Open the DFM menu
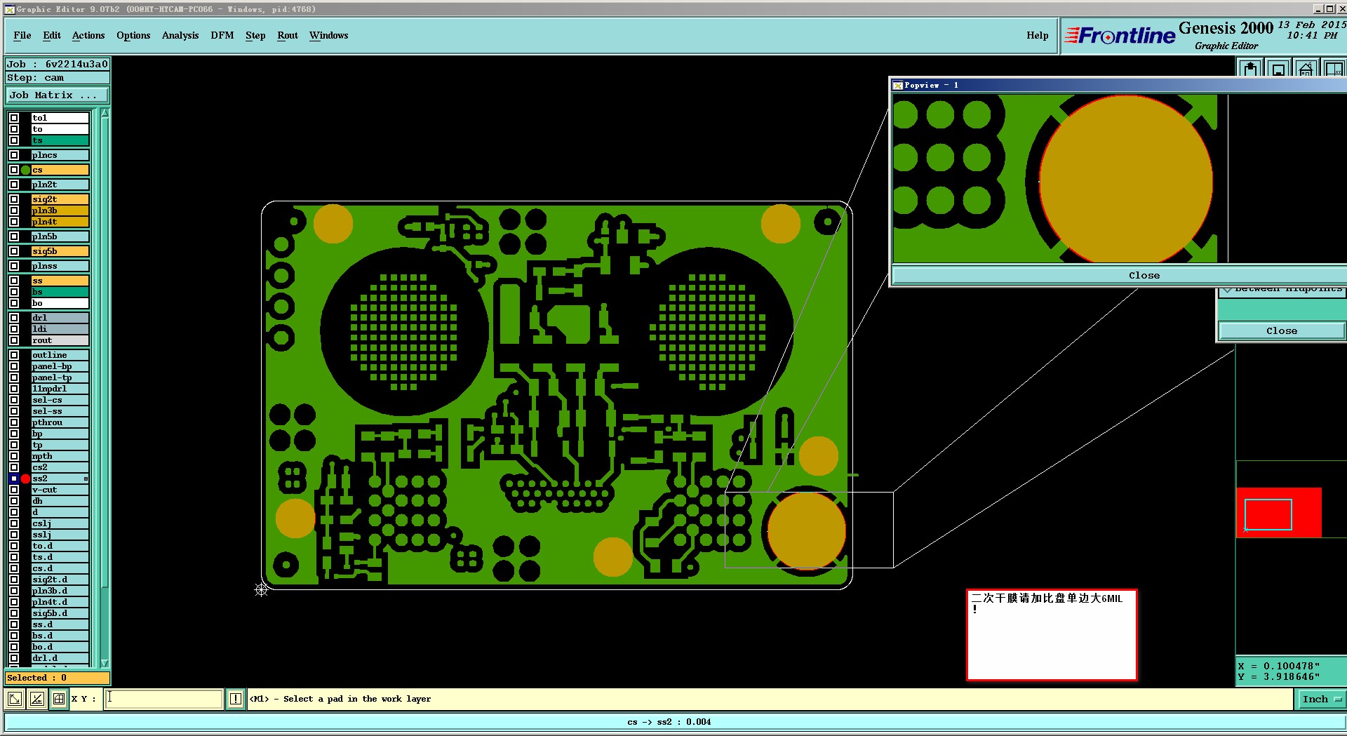The width and height of the screenshot is (1347, 736). pos(222,35)
